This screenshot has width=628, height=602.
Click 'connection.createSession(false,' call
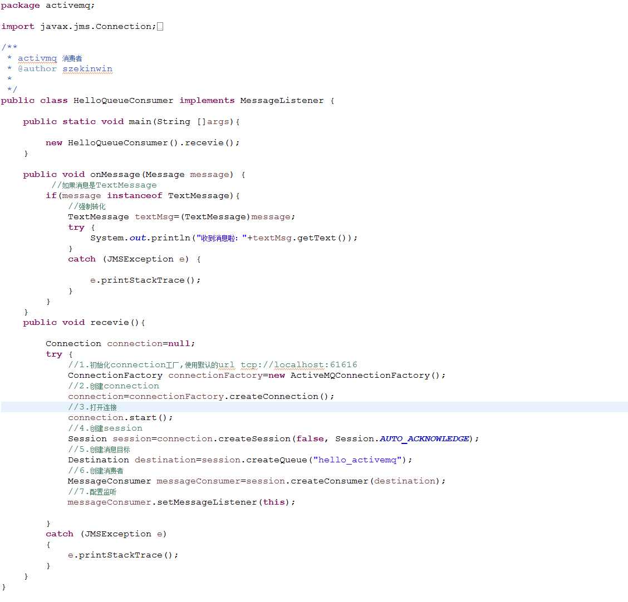(x=243, y=439)
